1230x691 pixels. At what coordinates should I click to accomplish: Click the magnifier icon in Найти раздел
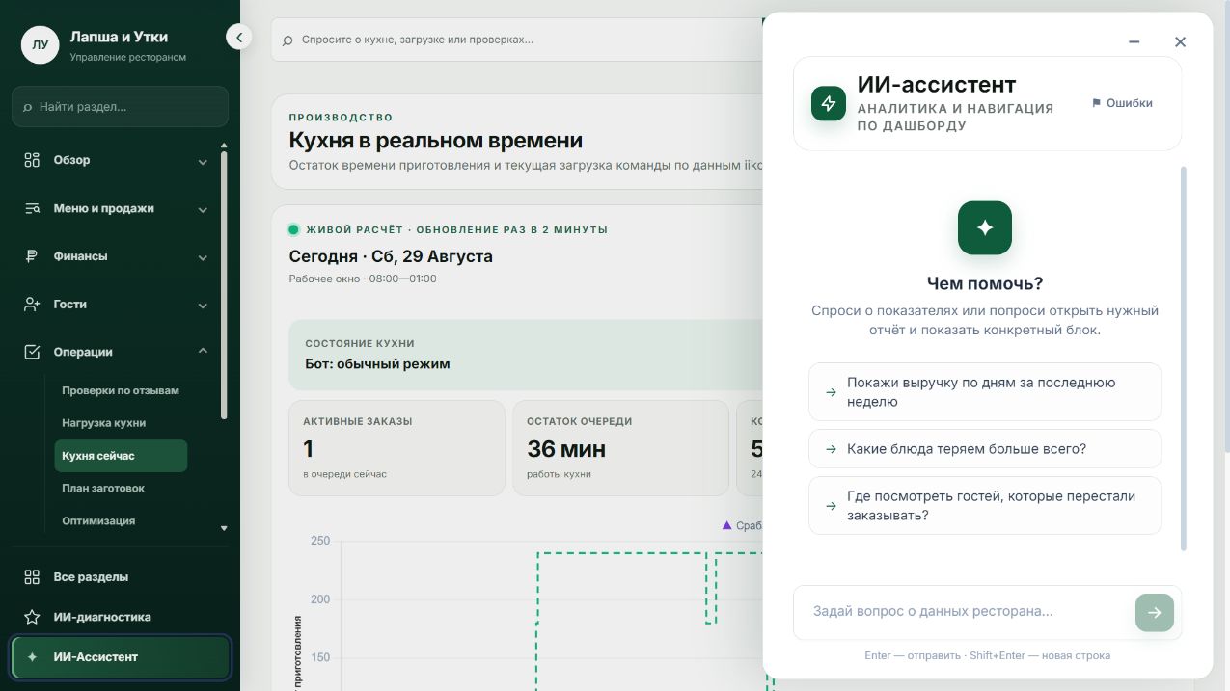27,107
